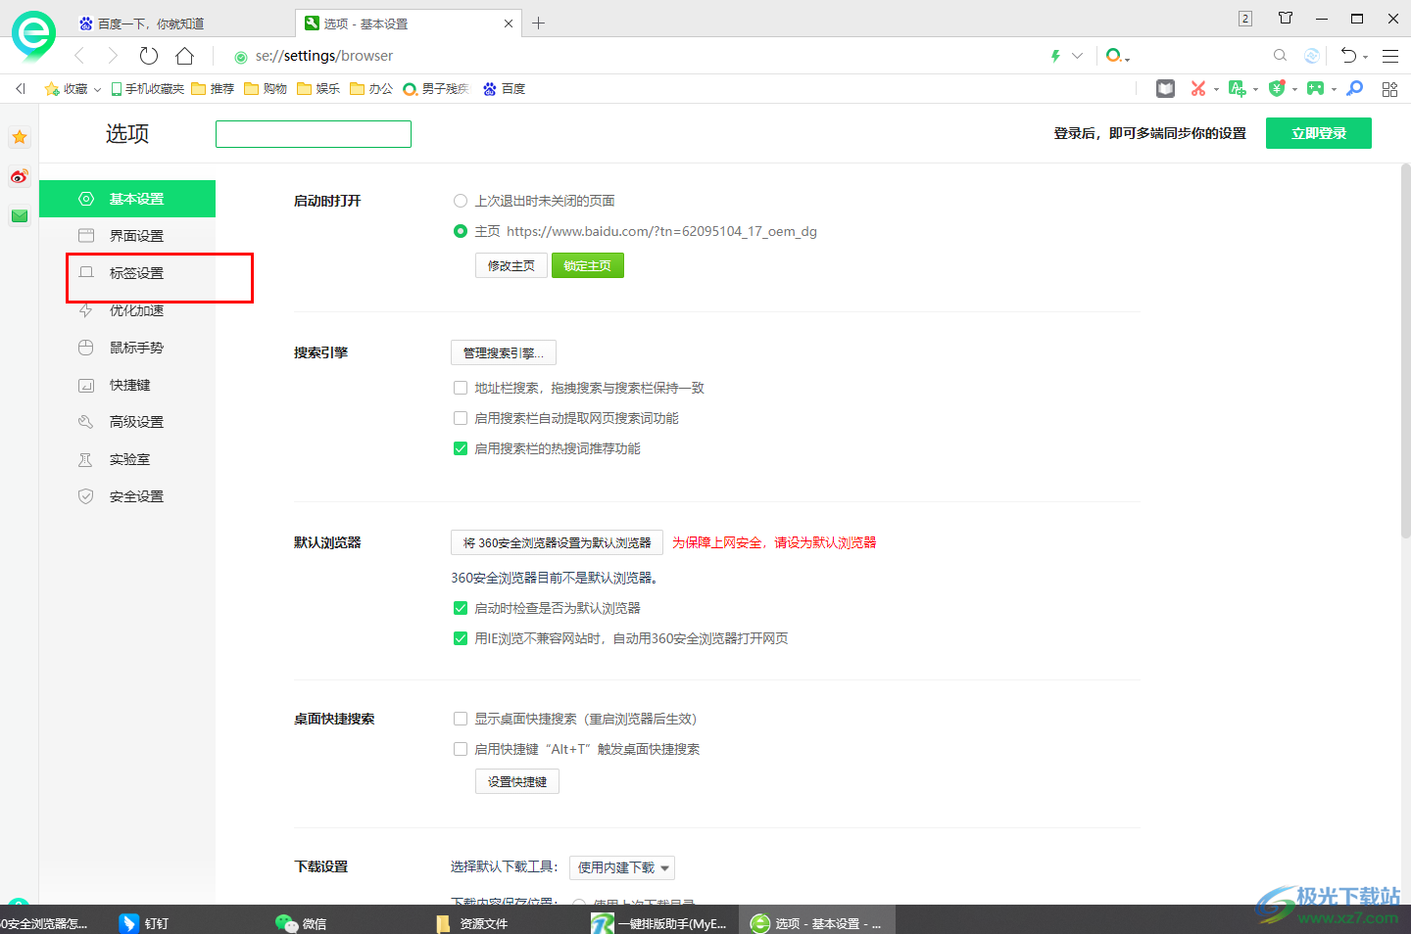Reload the page with refresh icon

tap(148, 56)
